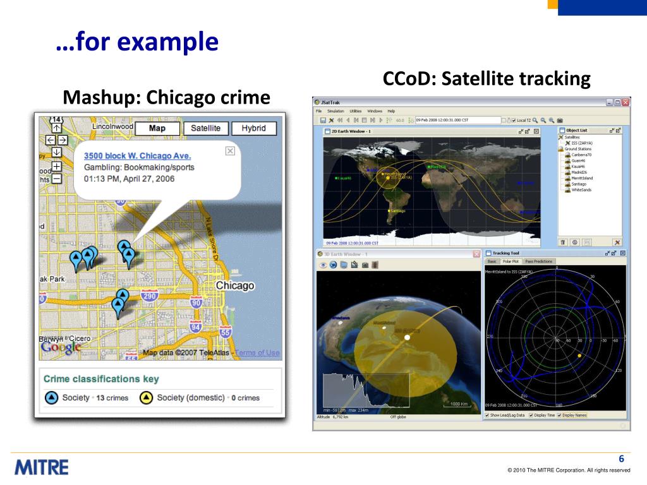Open the Simulation menu
647x485 pixels.
(336, 111)
